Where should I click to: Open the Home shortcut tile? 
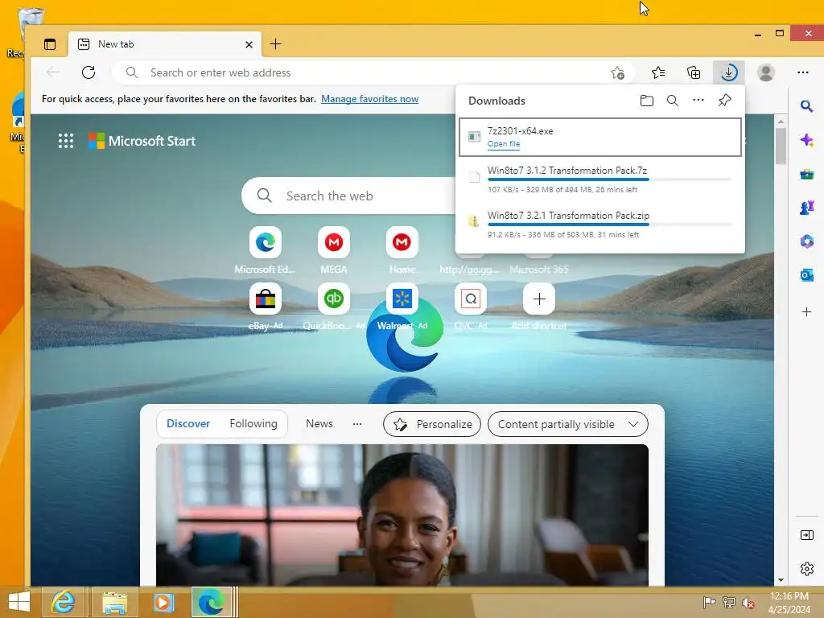(x=402, y=242)
